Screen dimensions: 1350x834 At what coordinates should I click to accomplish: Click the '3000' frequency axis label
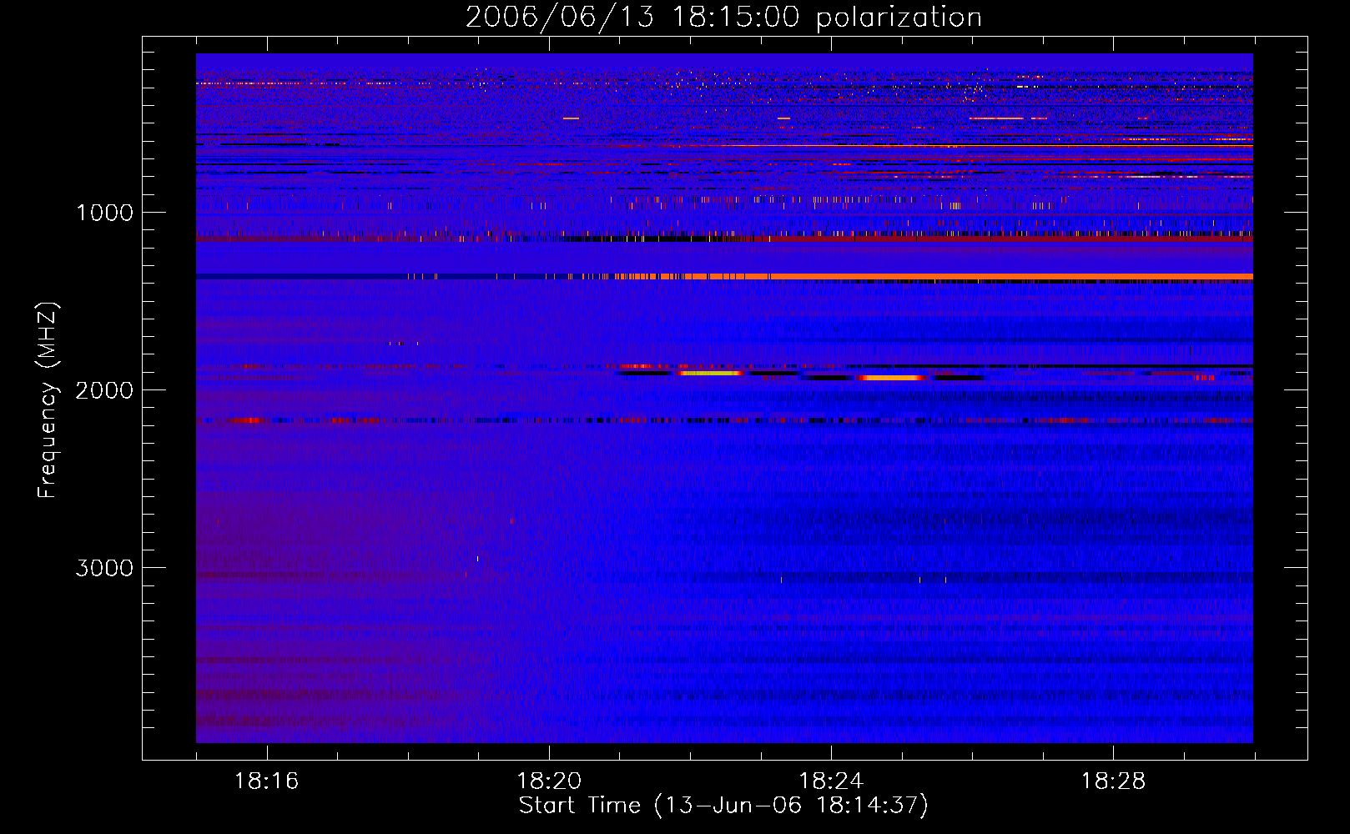(104, 568)
